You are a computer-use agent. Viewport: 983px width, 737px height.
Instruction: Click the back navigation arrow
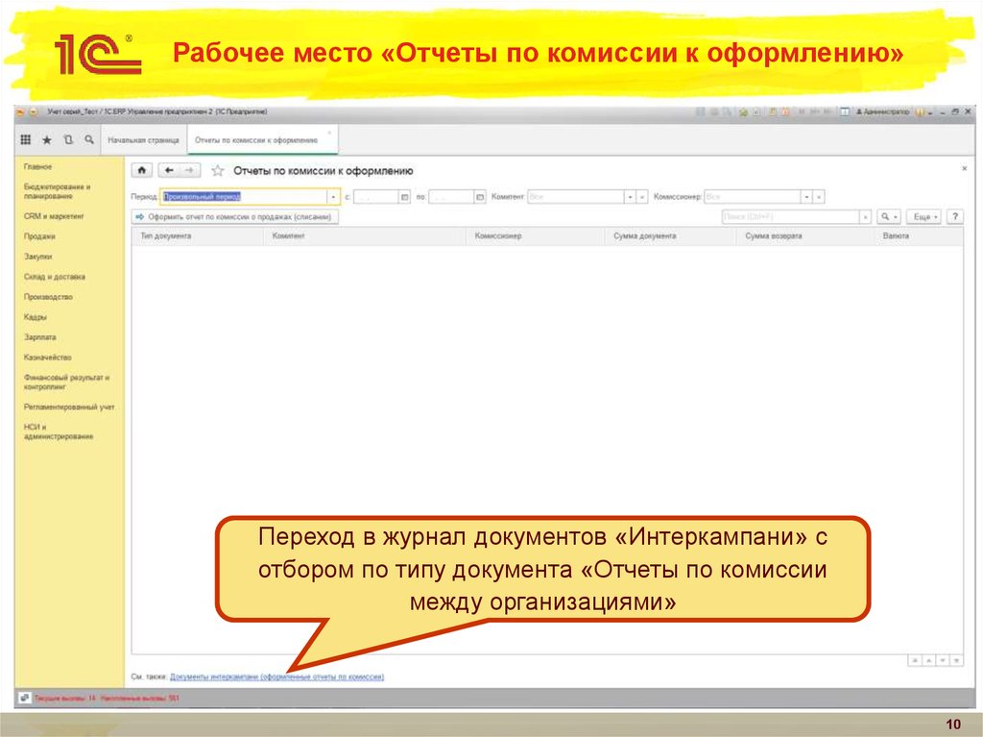(169, 170)
